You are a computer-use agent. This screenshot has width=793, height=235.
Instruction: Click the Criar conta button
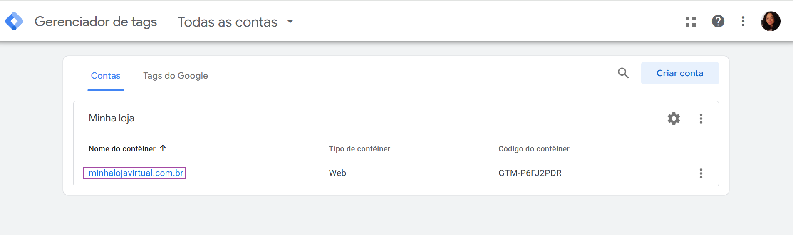pos(680,73)
